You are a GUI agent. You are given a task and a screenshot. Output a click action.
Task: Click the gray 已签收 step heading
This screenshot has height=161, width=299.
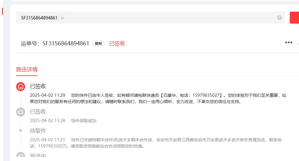coord(38,111)
